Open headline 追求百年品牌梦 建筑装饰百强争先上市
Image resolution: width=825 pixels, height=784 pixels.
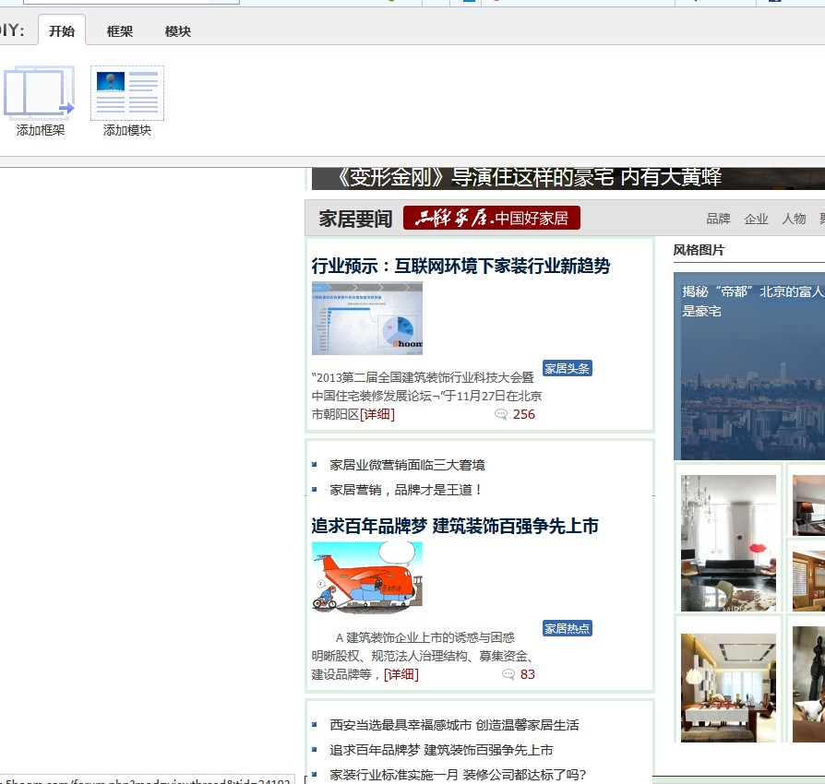[455, 526]
